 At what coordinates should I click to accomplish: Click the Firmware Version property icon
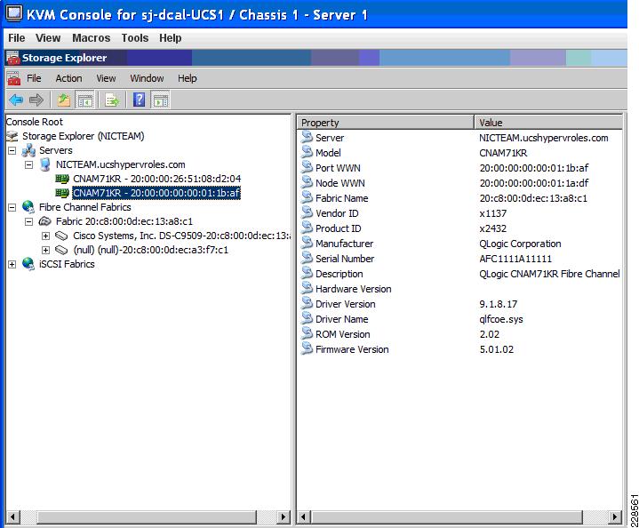click(307, 348)
